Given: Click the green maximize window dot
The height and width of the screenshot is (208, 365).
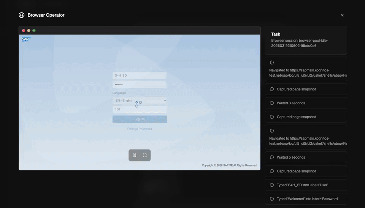Looking at the screenshot, I should (x=34, y=30).
